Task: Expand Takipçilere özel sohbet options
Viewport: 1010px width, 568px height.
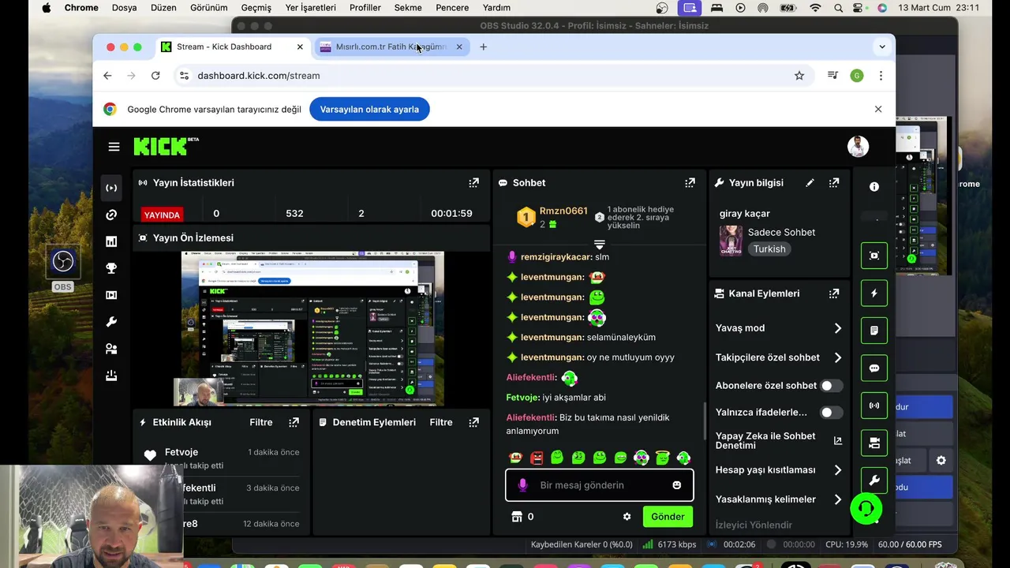Action: [x=837, y=357]
